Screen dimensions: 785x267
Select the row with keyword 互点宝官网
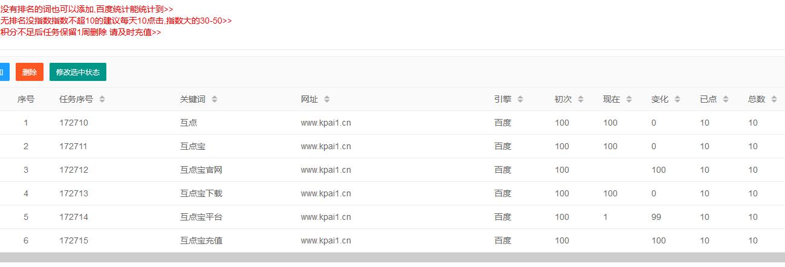click(201, 170)
